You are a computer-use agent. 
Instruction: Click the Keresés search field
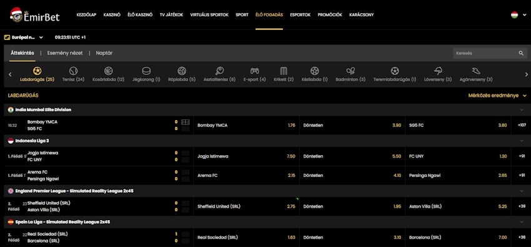click(x=490, y=53)
